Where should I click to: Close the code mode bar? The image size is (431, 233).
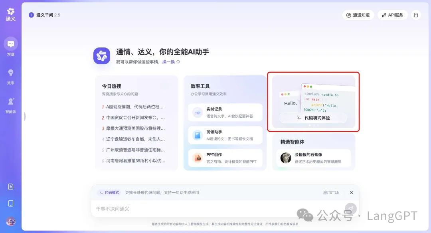click(352, 193)
